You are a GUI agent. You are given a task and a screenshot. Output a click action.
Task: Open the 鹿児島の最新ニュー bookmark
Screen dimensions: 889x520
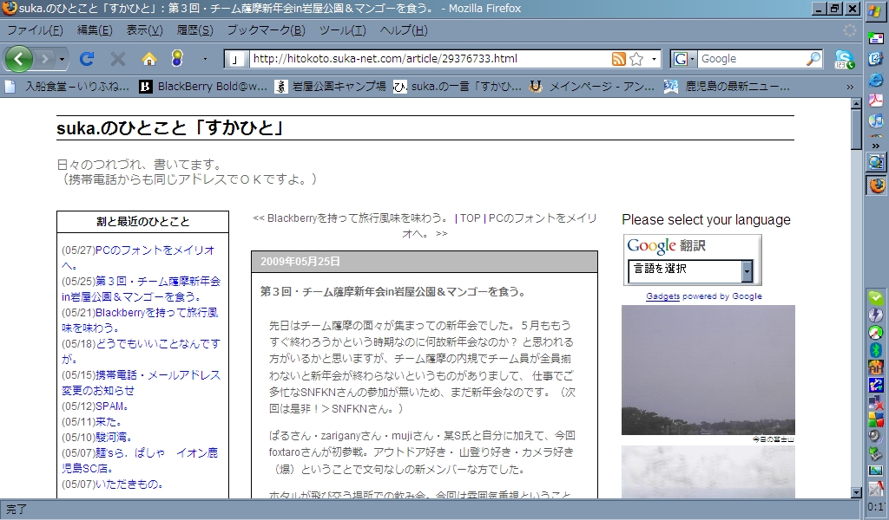728,87
